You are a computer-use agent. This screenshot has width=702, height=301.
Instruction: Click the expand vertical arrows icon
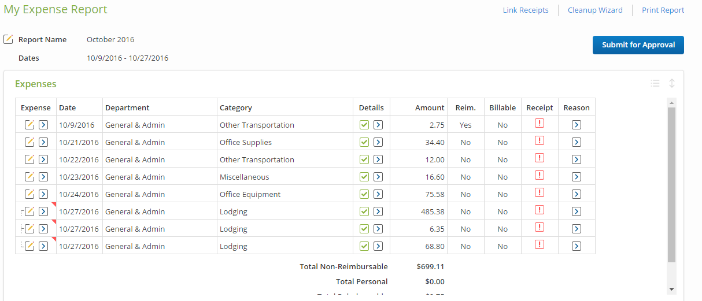click(x=672, y=83)
